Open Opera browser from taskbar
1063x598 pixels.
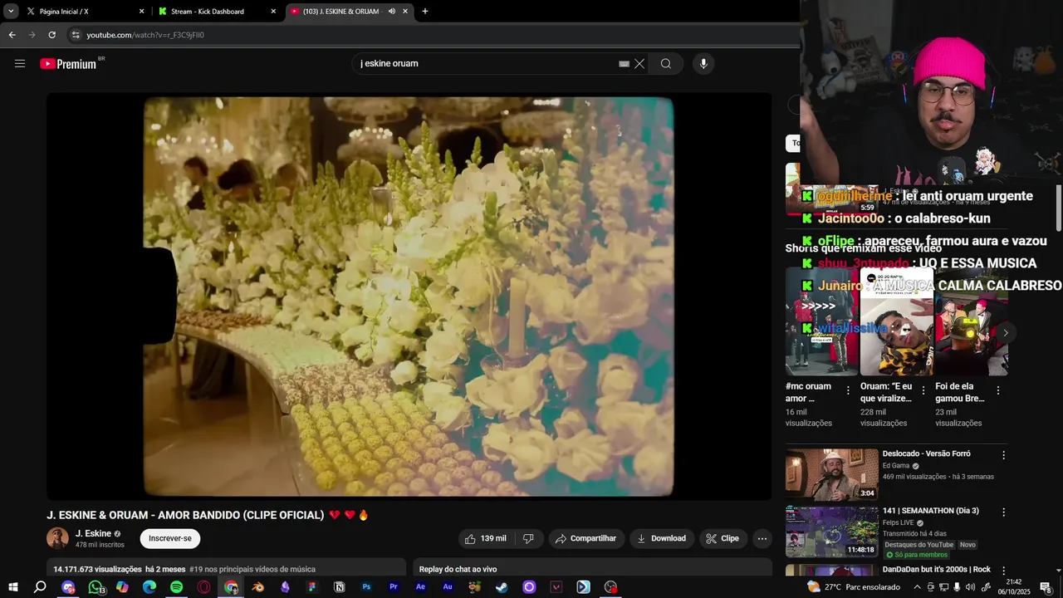click(204, 587)
